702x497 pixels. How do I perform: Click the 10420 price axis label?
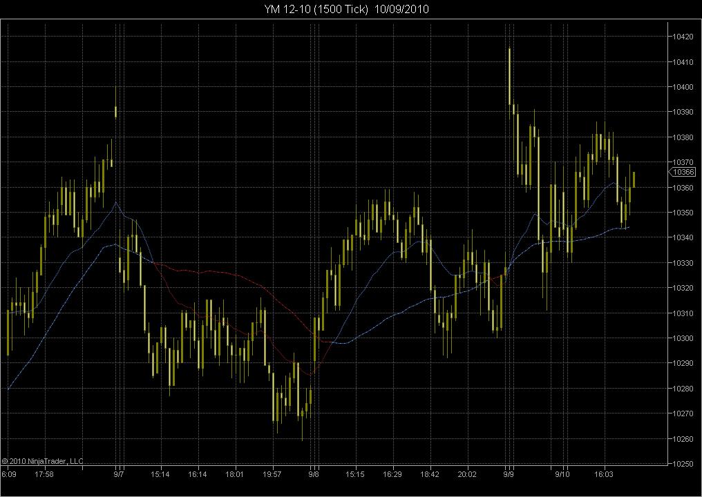click(683, 37)
